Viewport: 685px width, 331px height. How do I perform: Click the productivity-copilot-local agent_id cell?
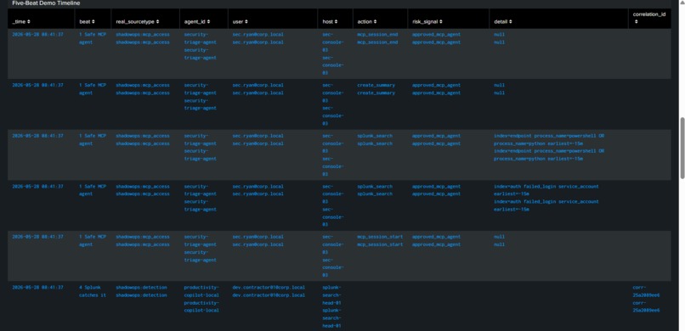pos(201,299)
